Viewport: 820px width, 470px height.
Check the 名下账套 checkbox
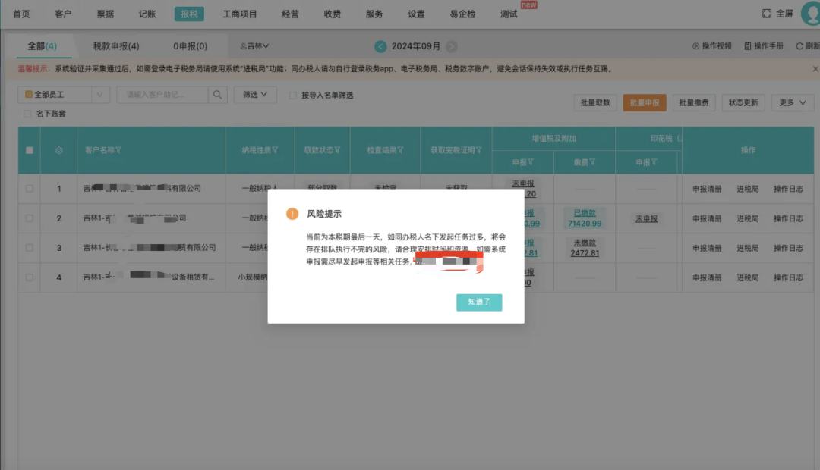(28, 113)
